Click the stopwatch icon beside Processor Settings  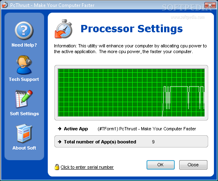(64, 29)
